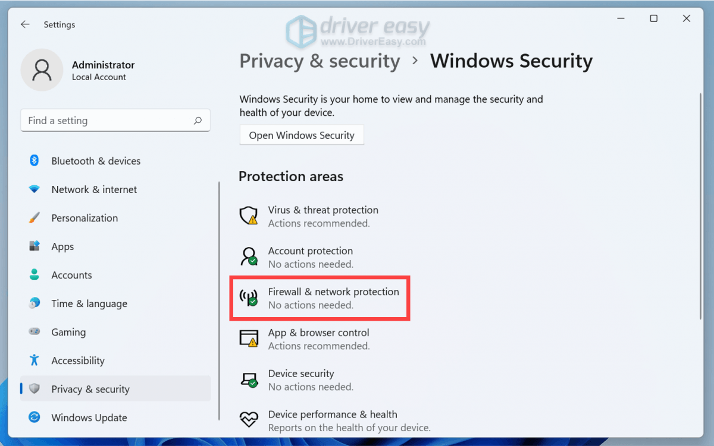Click the Privacy & security breadcrumb link
Image resolution: width=714 pixels, height=446 pixels.
(320, 61)
